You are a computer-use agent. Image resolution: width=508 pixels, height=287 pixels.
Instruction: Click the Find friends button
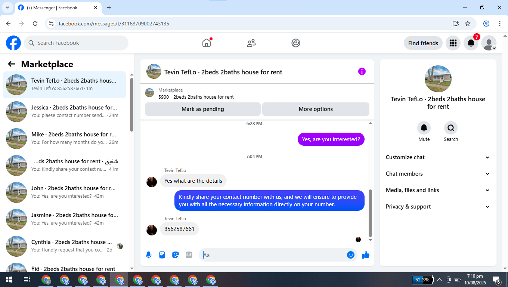[423, 43]
